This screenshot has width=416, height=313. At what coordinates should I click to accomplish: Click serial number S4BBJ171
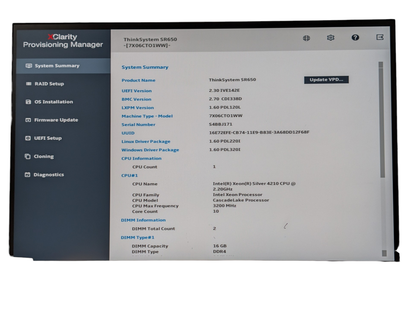tap(221, 124)
